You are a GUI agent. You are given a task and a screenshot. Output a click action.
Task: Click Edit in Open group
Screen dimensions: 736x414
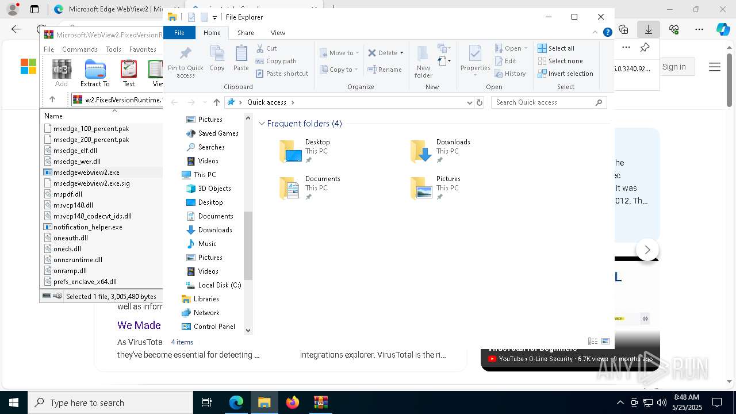(x=505, y=61)
